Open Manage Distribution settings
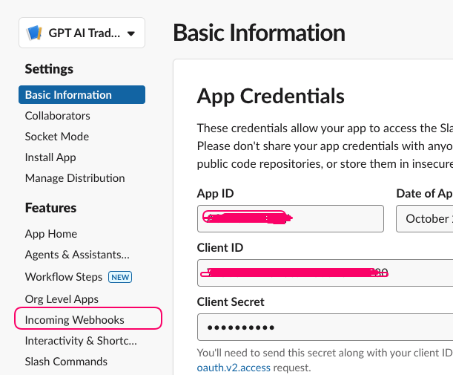453x375 pixels. (x=75, y=178)
